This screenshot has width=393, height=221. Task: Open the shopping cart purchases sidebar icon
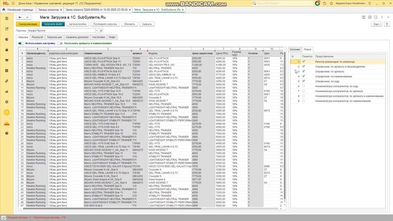(x=7, y=60)
